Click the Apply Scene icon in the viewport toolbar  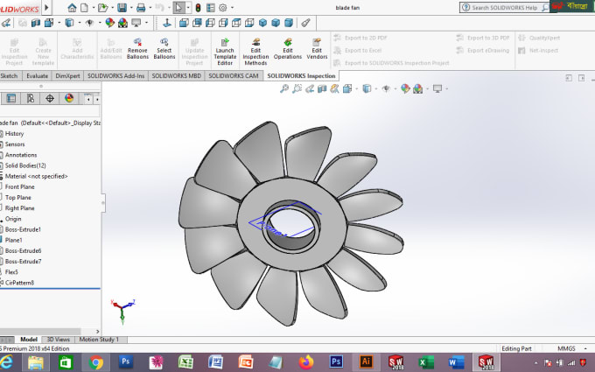pos(417,88)
